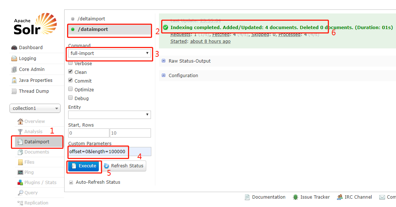The image size is (396, 207).
Task: Open the Plugins / Stats section
Action: 40,183
